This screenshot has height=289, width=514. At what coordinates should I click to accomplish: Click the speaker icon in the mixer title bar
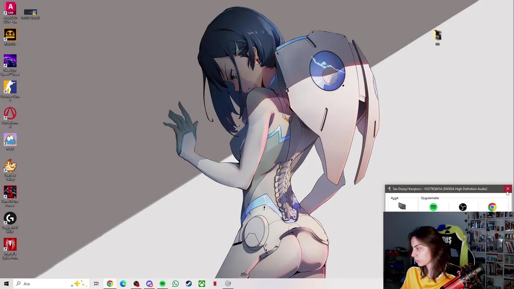point(389,189)
